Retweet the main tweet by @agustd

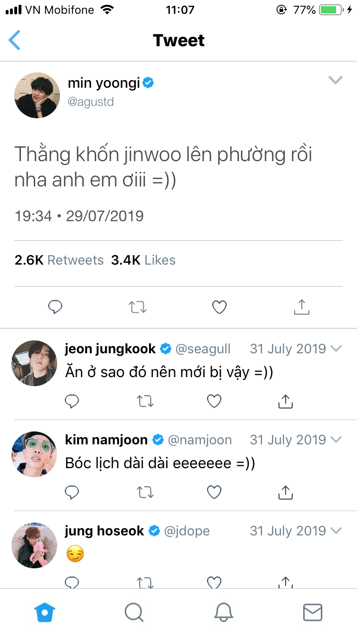[x=138, y=308]
